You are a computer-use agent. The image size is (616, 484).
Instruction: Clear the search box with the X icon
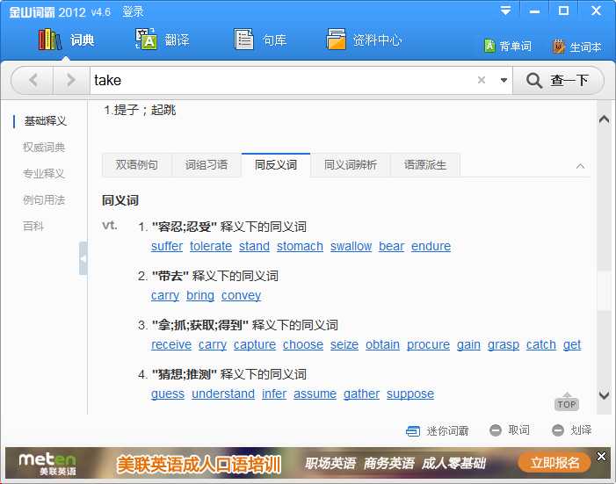tap(482, 80)
